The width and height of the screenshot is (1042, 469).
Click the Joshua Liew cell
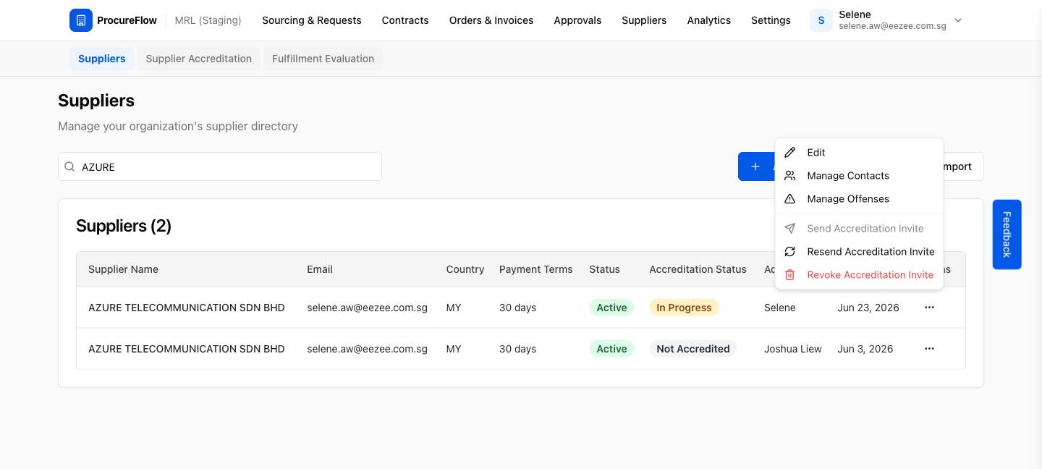(x=793, y=349)
